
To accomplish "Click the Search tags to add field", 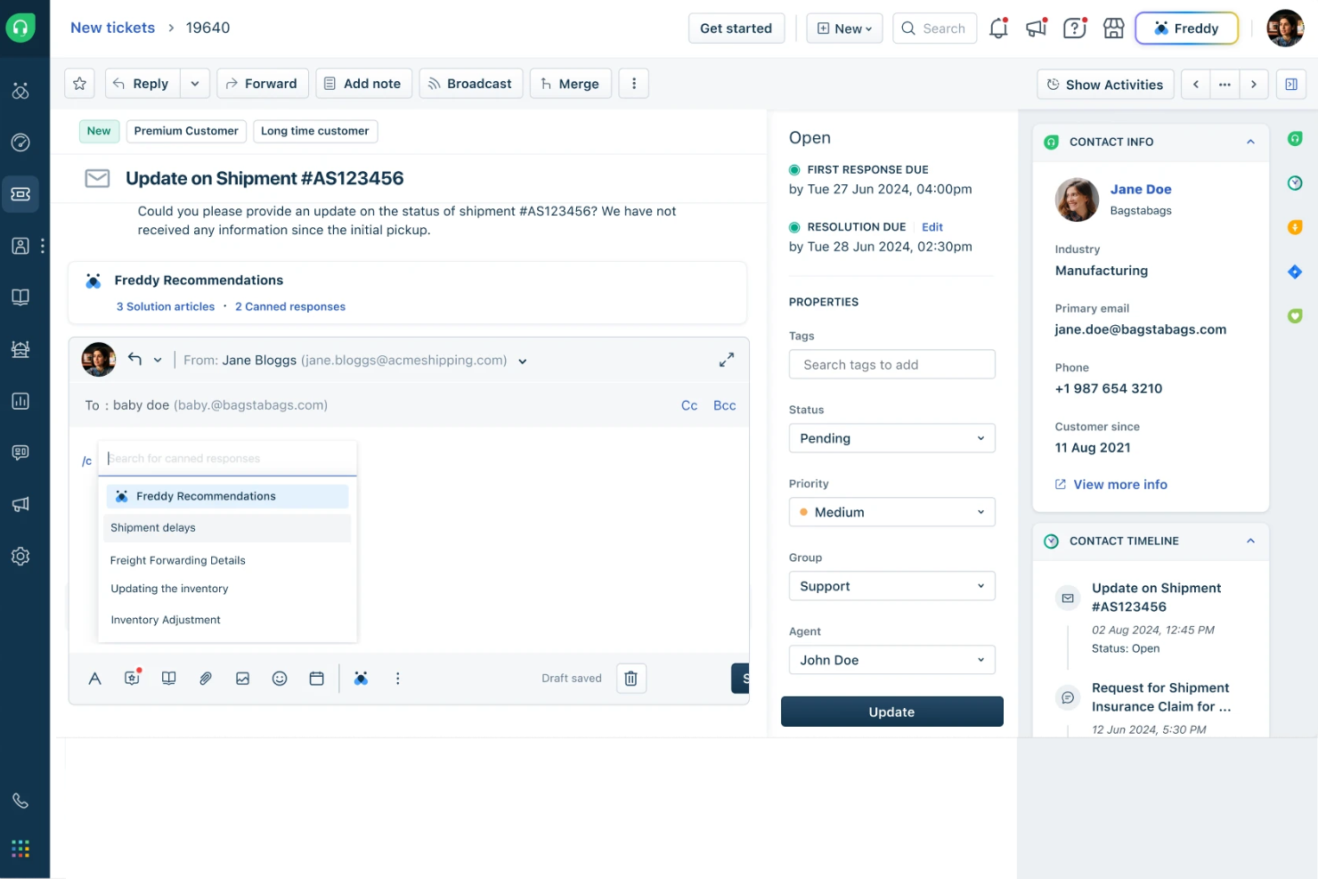I will pos(891,364).
